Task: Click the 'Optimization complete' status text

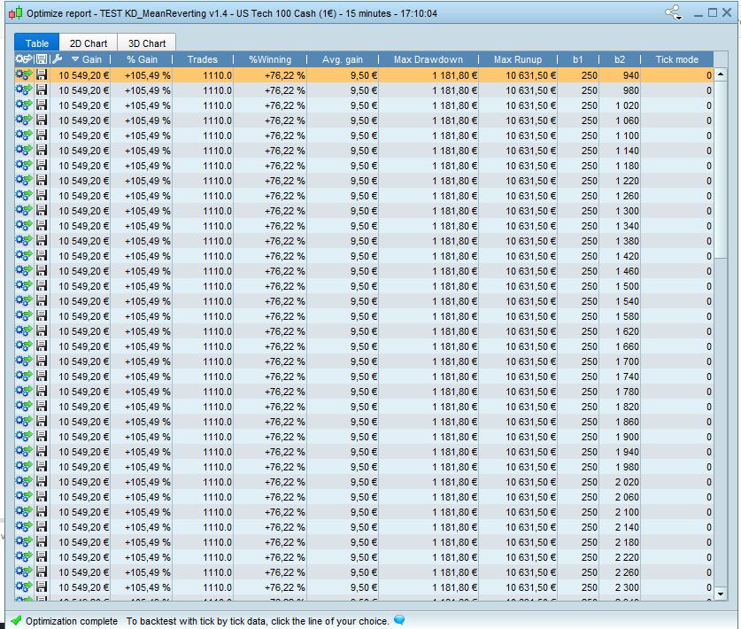Action: [x=72, y=621]
